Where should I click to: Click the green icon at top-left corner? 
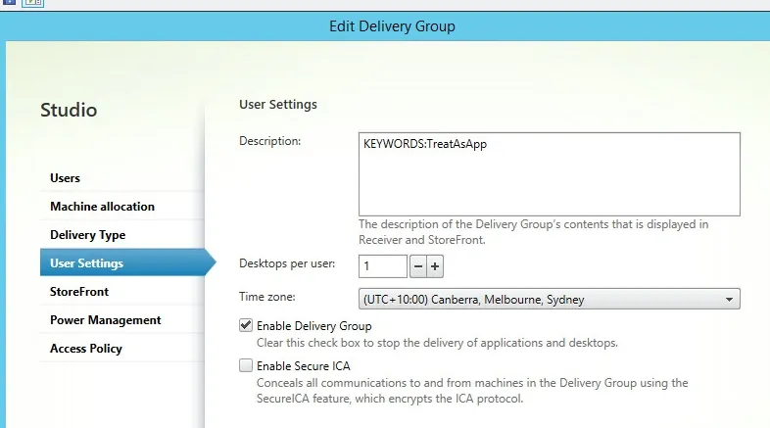click(x=33, y=3)
